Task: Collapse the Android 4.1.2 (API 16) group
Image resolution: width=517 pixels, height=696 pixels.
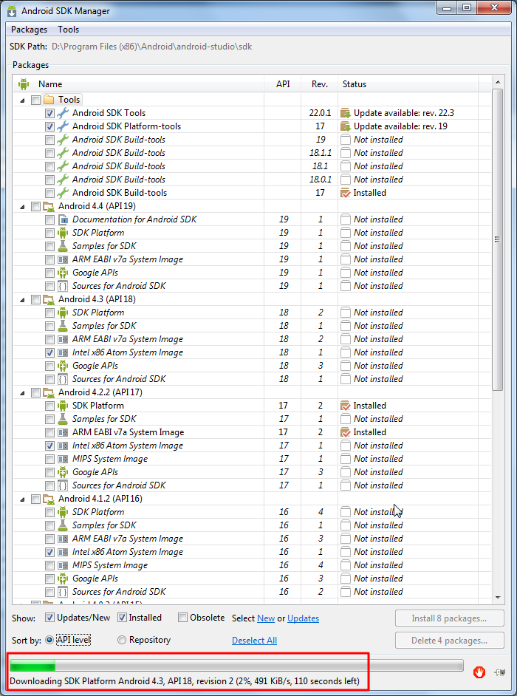Action: point(23,499)
